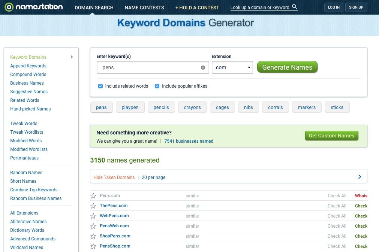Click into the Enter keyword(s) field
The image size is (379, 252).
point(150,68)
